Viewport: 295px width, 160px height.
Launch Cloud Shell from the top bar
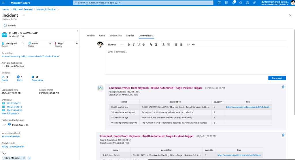(219, 3)
